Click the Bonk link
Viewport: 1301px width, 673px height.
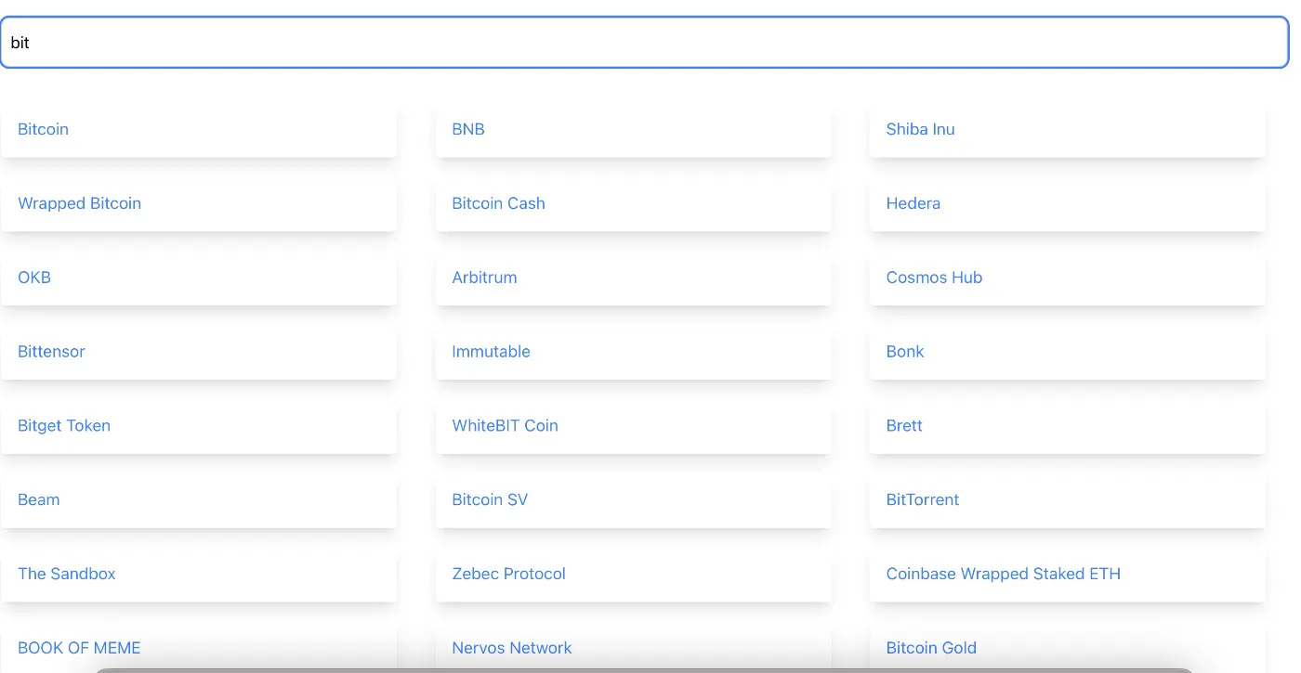click(x=904, y=352)
